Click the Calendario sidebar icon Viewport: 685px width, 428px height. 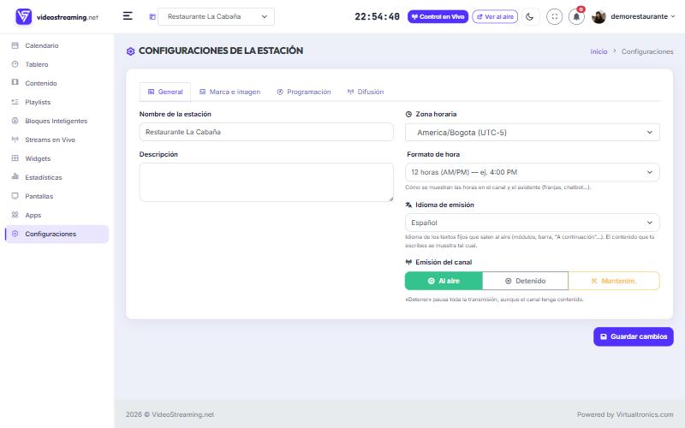point(15,45)
